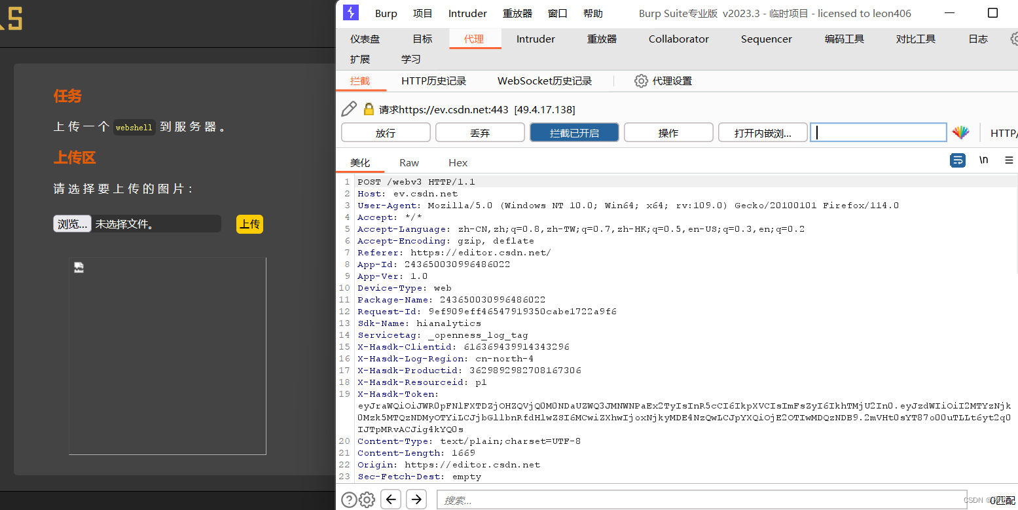Viewport: 1018px width, 510px height.
Task: Click the Referer header line
Action: pos(454,252)
